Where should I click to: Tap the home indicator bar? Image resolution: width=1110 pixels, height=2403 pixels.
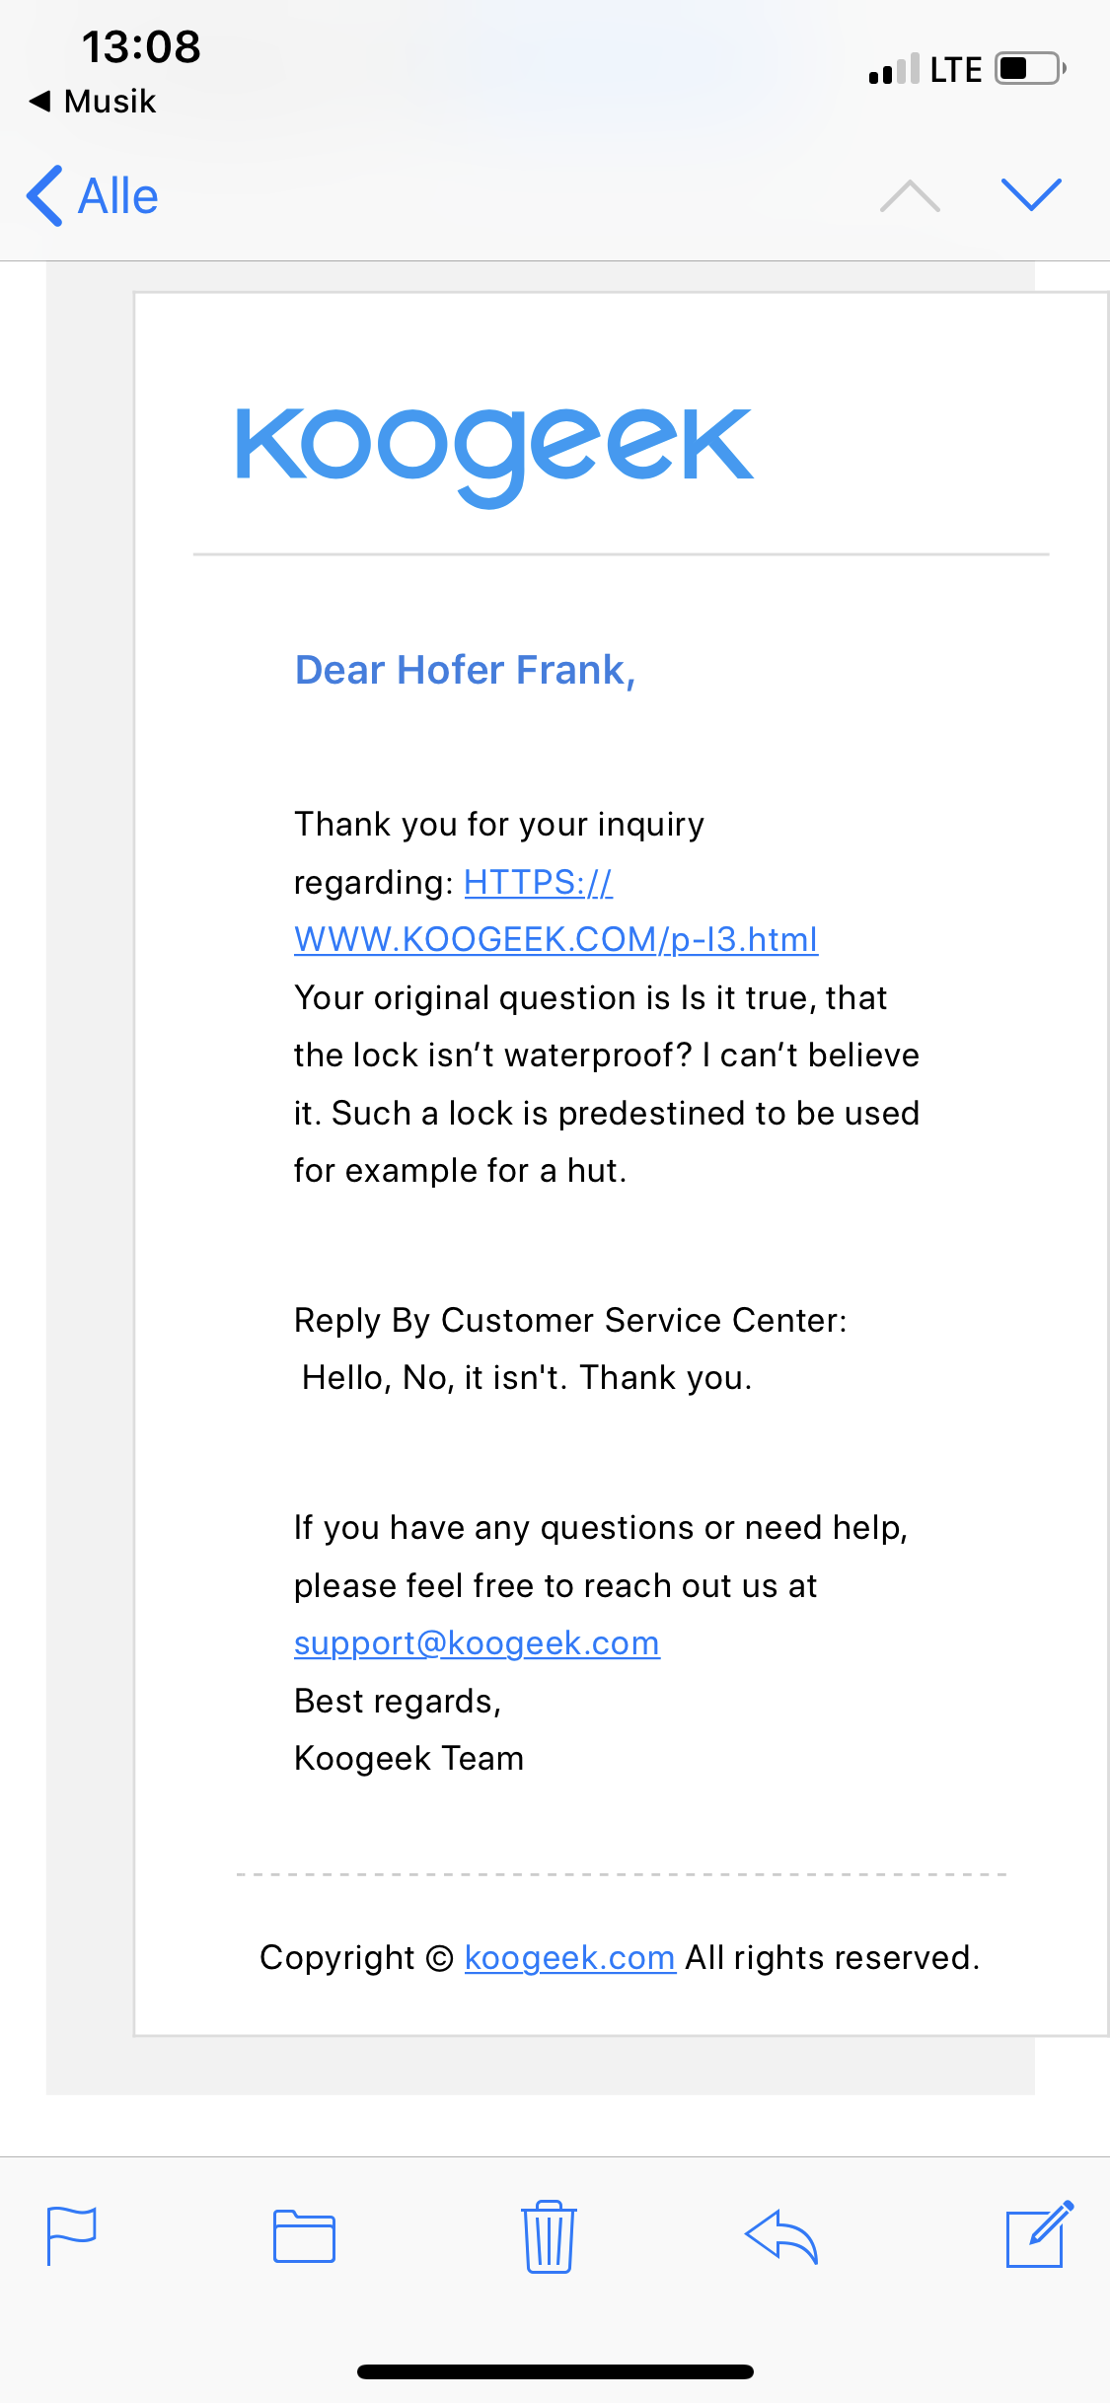555,2371
